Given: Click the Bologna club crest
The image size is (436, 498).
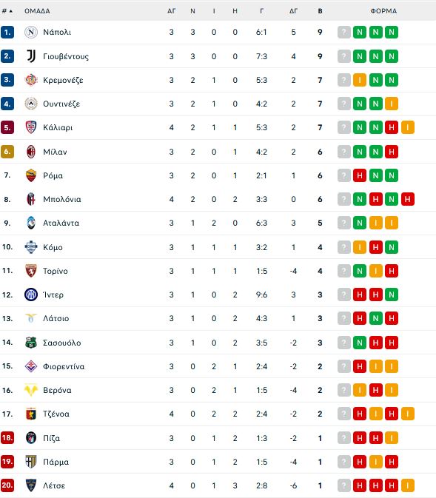Looking at the screenshot, I should click(x=31, y=199).
